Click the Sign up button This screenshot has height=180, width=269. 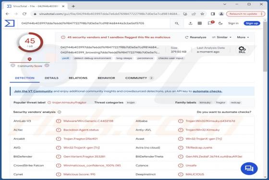pyautogui.click(x=252, y=23)
